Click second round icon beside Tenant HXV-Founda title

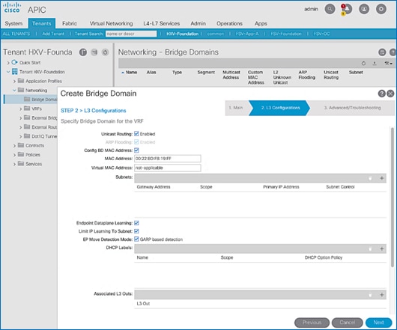coord(94,52)
